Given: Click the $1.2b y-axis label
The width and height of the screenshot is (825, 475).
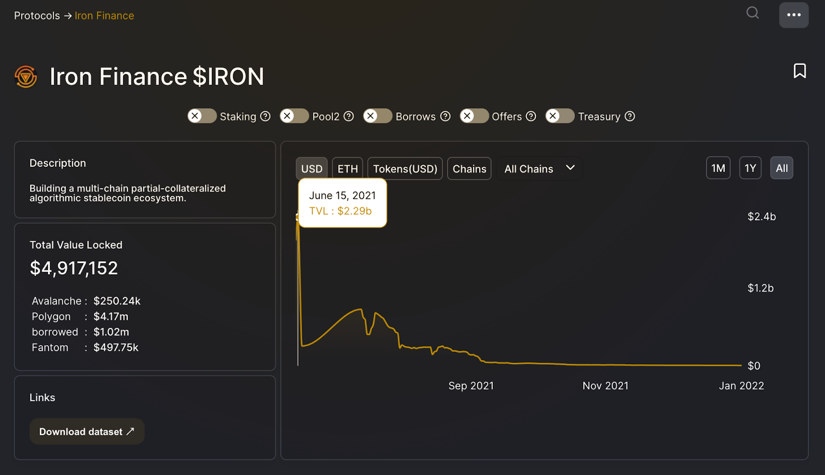Looking at the screenshot, I should click(x=761, y=288).
